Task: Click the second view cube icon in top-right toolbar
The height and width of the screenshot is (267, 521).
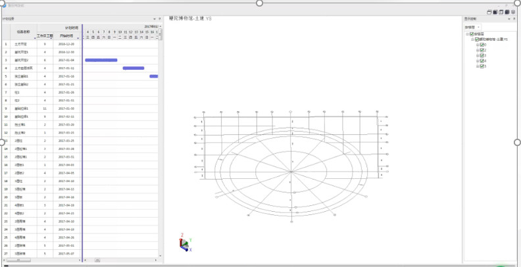Action: (x=495, y=12)
